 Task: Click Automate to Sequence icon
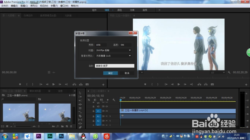53,126
